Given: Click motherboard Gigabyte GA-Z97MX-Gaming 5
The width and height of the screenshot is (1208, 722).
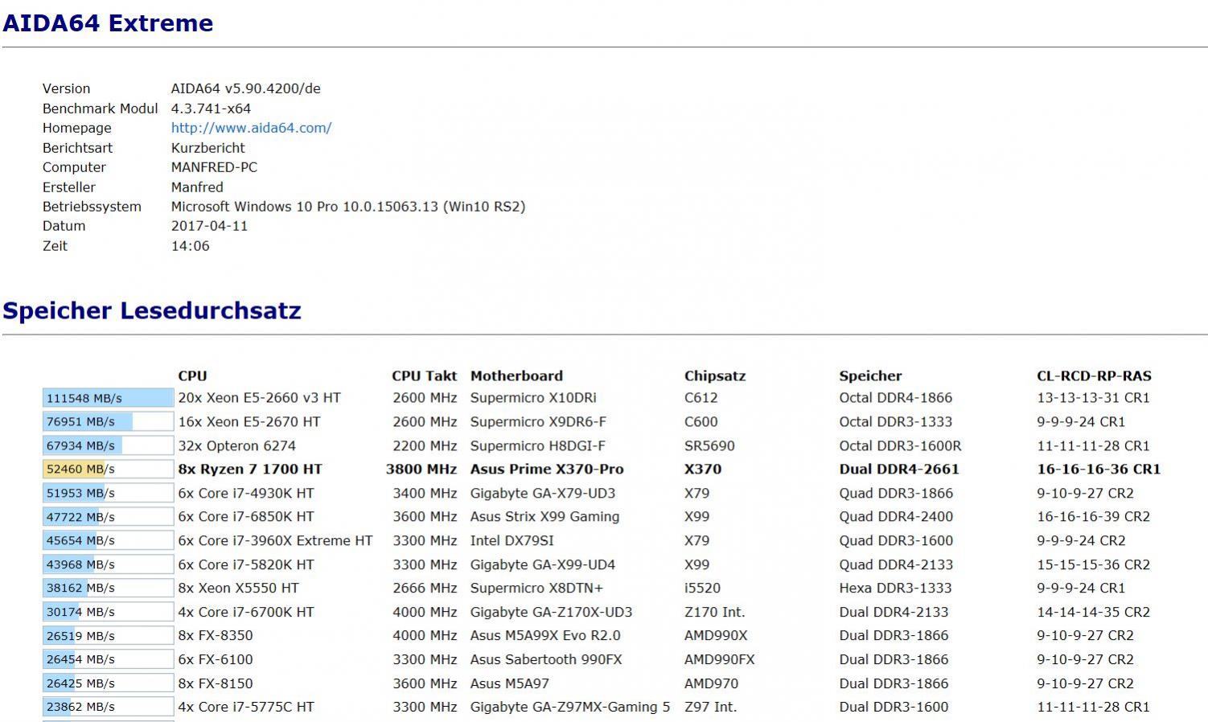Looking at the screenshot, I should (x=570, y=707).
